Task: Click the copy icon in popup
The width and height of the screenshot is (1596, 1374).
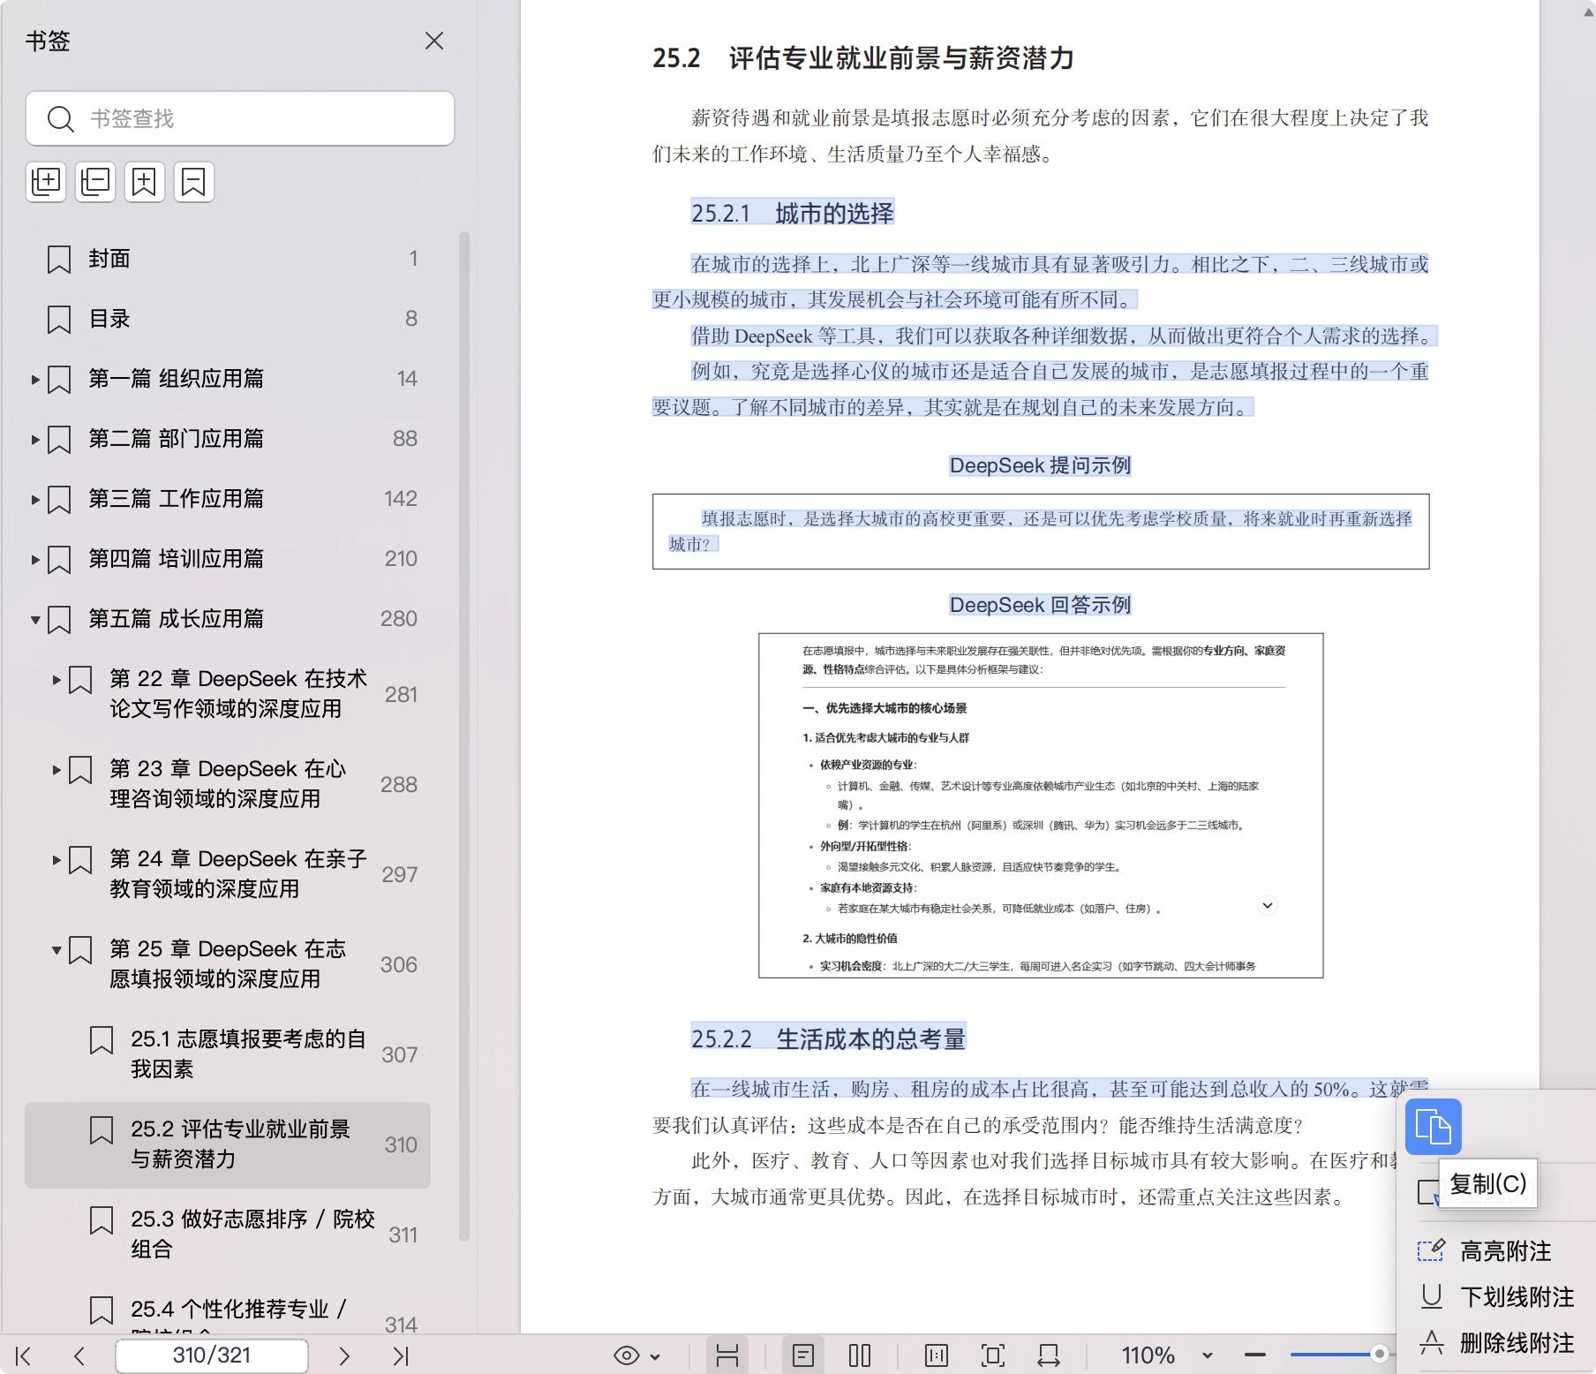Action: [x=1434, y=1127]
